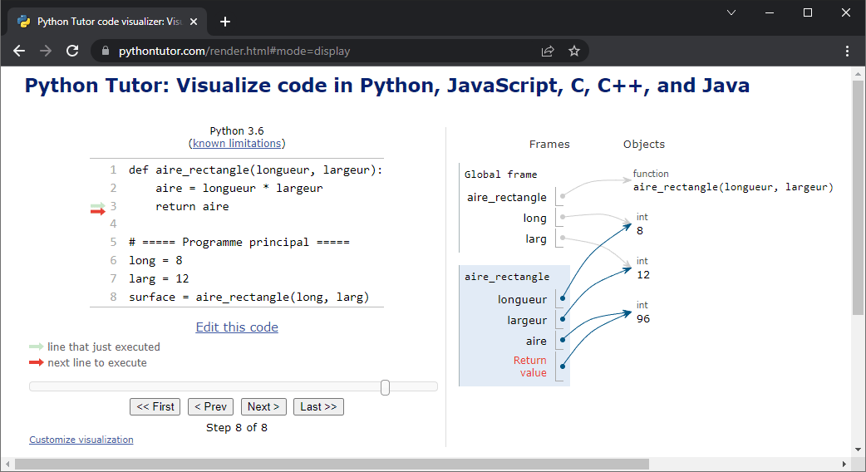The image size is (866, 472).
Task: Click the tab search chevron icon
Action: tap(731, 12)
